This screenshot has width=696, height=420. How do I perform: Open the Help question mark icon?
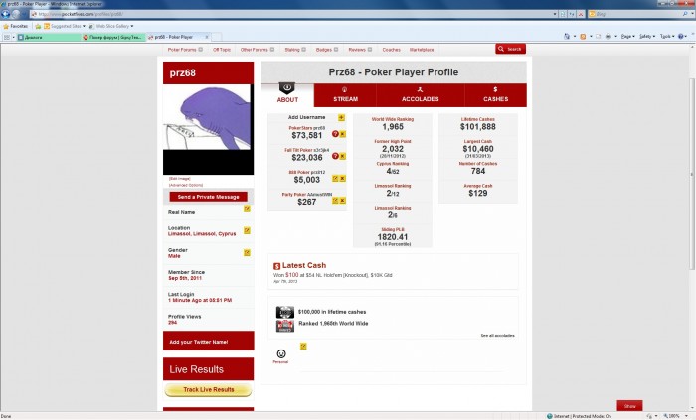tap(681, 37)
